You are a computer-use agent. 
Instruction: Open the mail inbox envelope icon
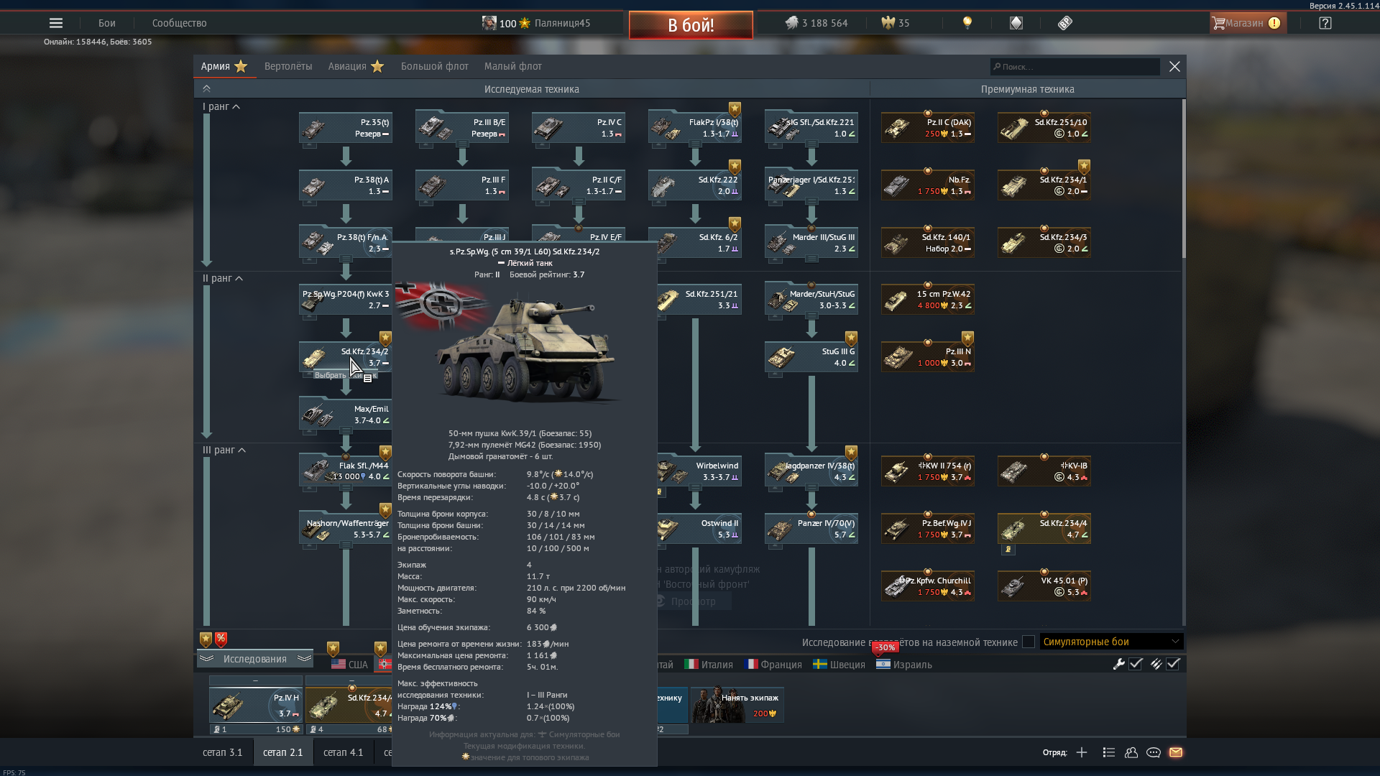pyautogui.click(x=1176, y=752)
